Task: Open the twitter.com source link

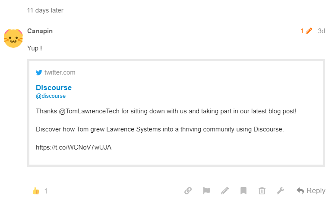Action: pyautogui.click(x=60, y=72)
